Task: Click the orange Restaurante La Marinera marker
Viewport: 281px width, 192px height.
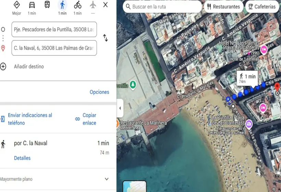Action: click(x=118, y=124)
